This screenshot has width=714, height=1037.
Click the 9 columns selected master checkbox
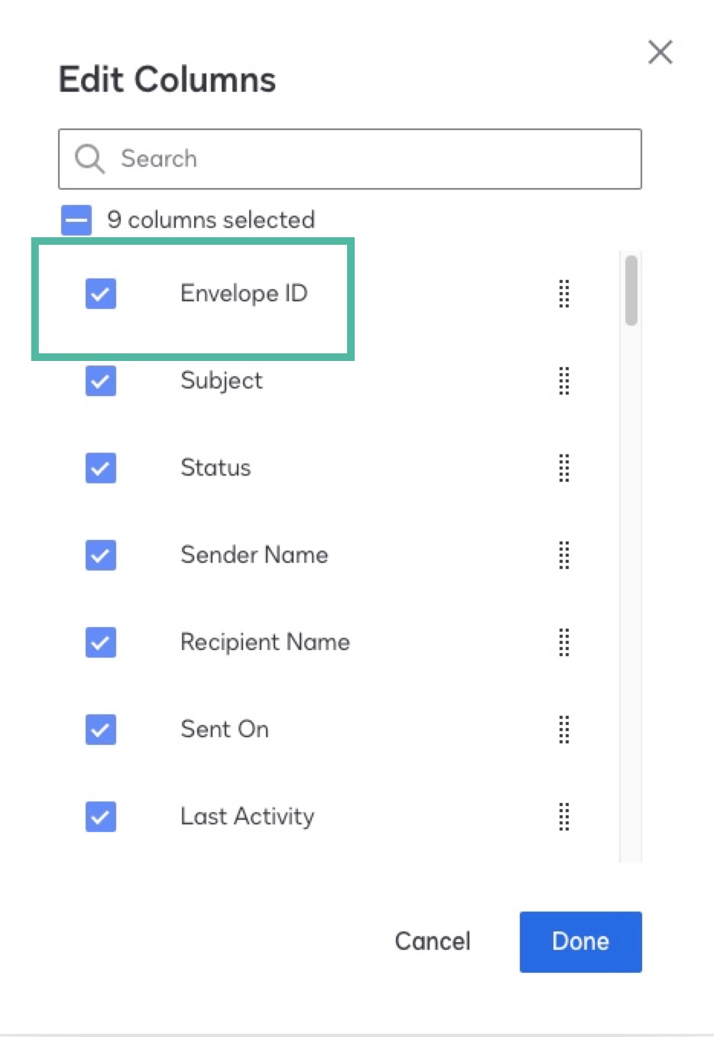tap(76, 219)
